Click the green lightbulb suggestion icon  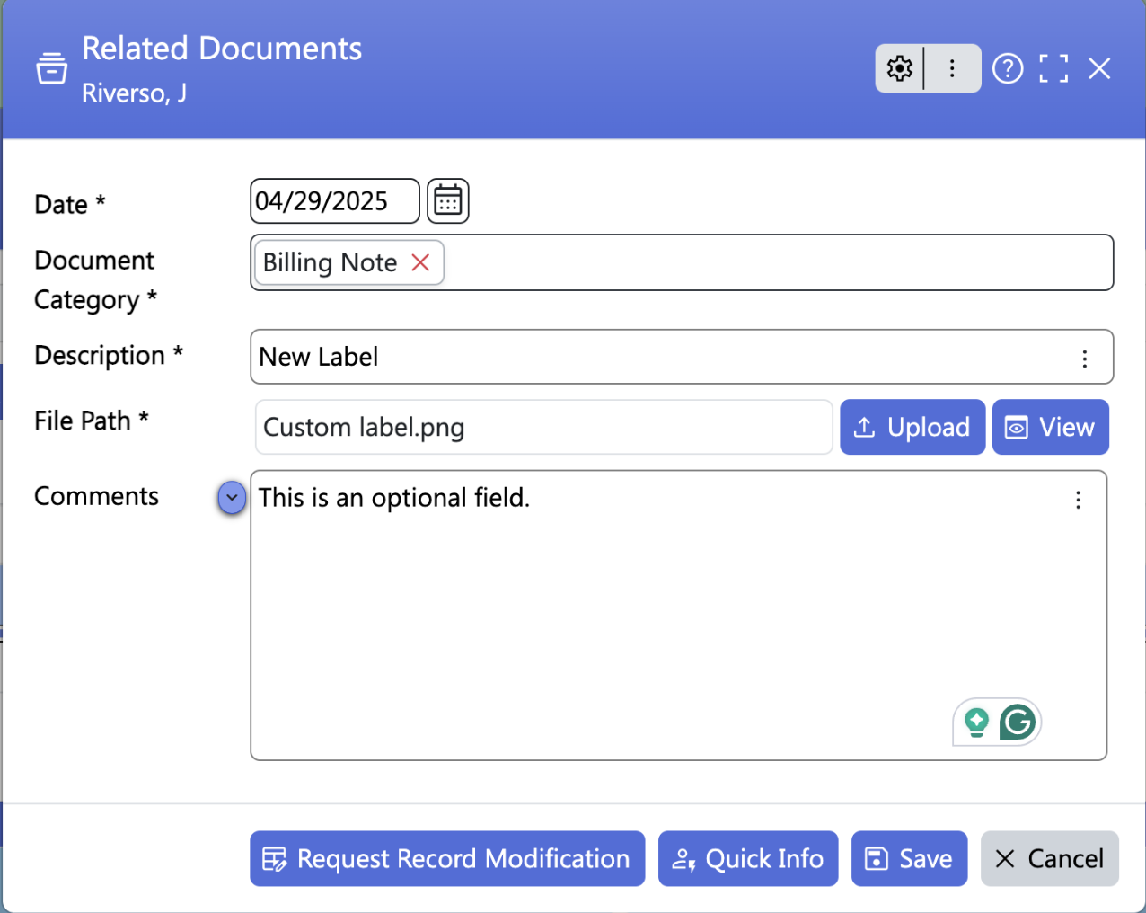pos(976,722)
